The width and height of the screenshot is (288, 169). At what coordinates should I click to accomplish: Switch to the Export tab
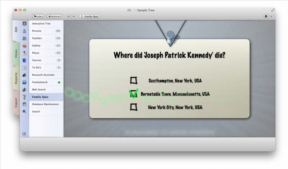16,103
